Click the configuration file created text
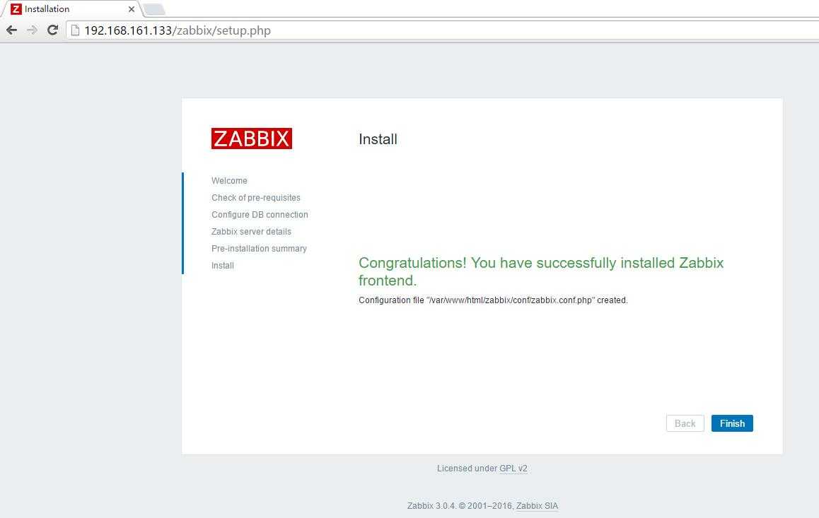 493,300
